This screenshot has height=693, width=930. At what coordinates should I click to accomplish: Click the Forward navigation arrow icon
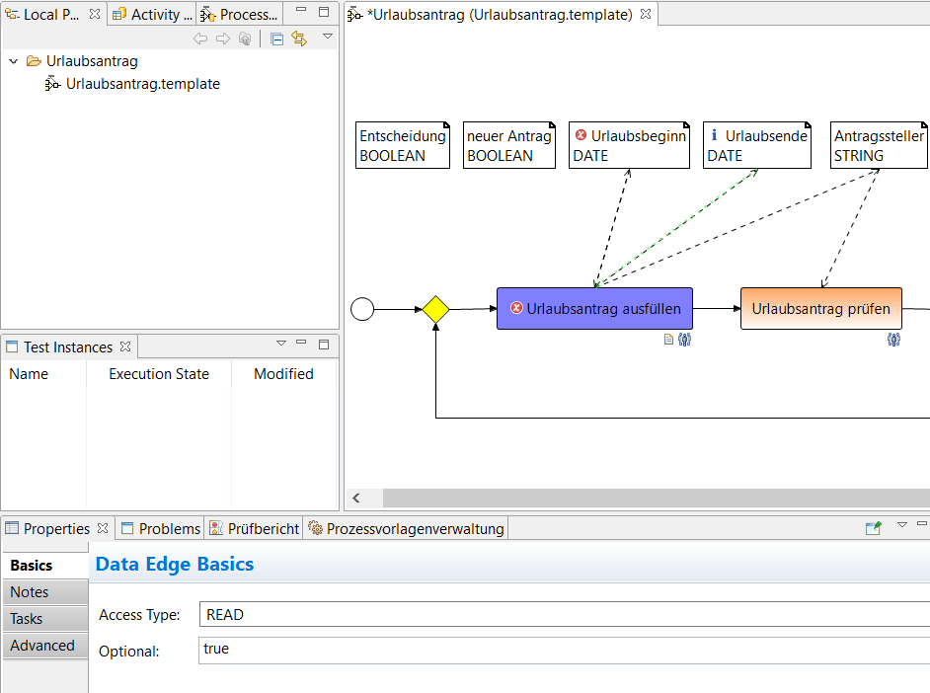[x=223, y=38]
